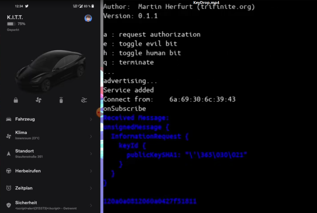Tap the lock icon under the car
Screen dimensions: 317x213
click(16, 100)
